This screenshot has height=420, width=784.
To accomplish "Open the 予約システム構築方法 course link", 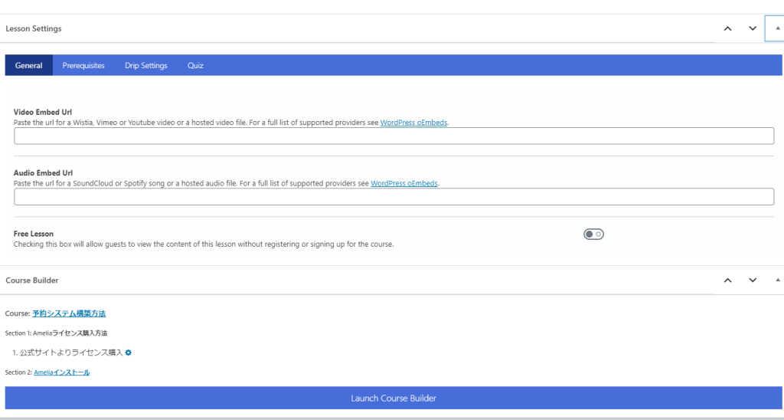I will coord(69,314).
